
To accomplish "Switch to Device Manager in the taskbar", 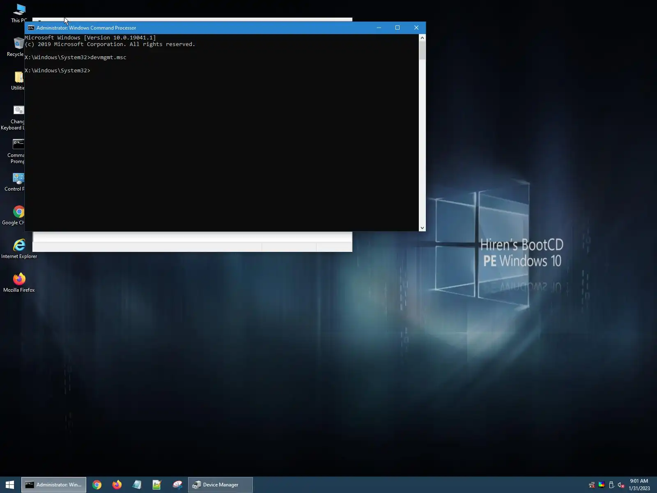I will pyautogui.click(x=221, y=485).
